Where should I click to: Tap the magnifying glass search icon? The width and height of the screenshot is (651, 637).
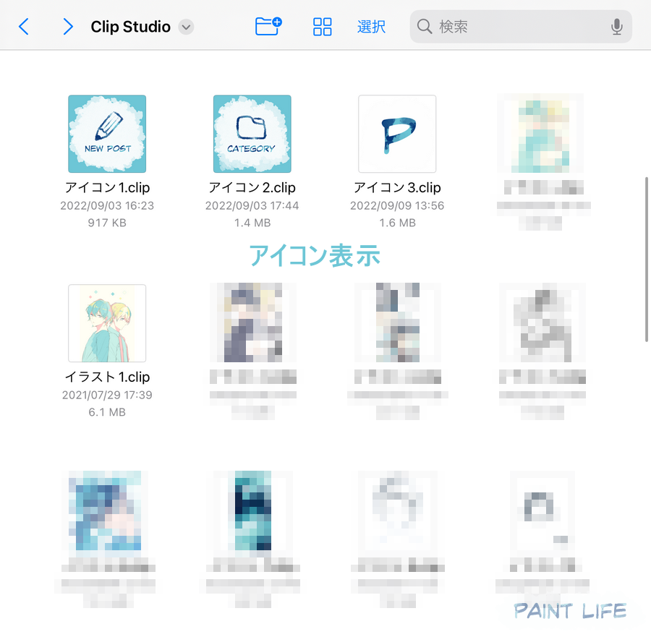(425, 26)
